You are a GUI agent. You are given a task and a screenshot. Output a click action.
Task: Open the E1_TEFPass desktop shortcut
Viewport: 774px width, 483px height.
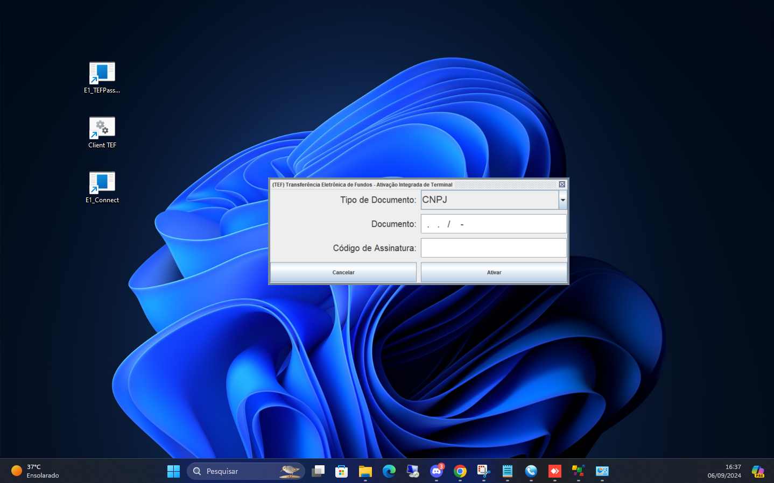click(x=102, y=77)
